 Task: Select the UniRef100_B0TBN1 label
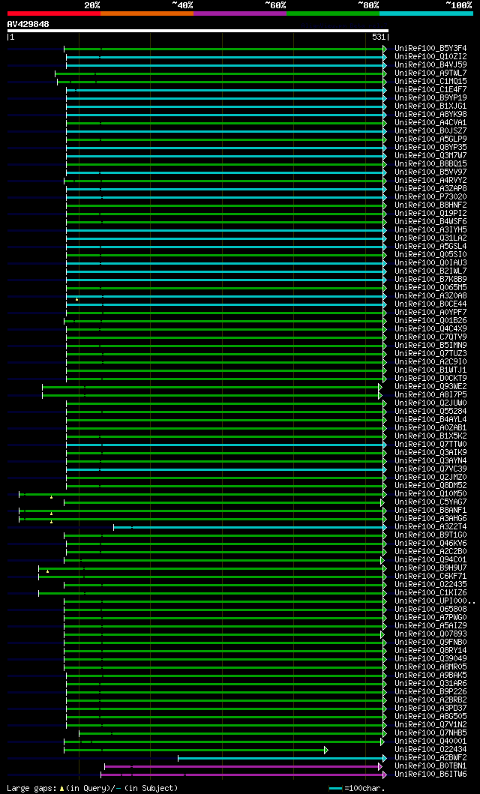(431, 766)
